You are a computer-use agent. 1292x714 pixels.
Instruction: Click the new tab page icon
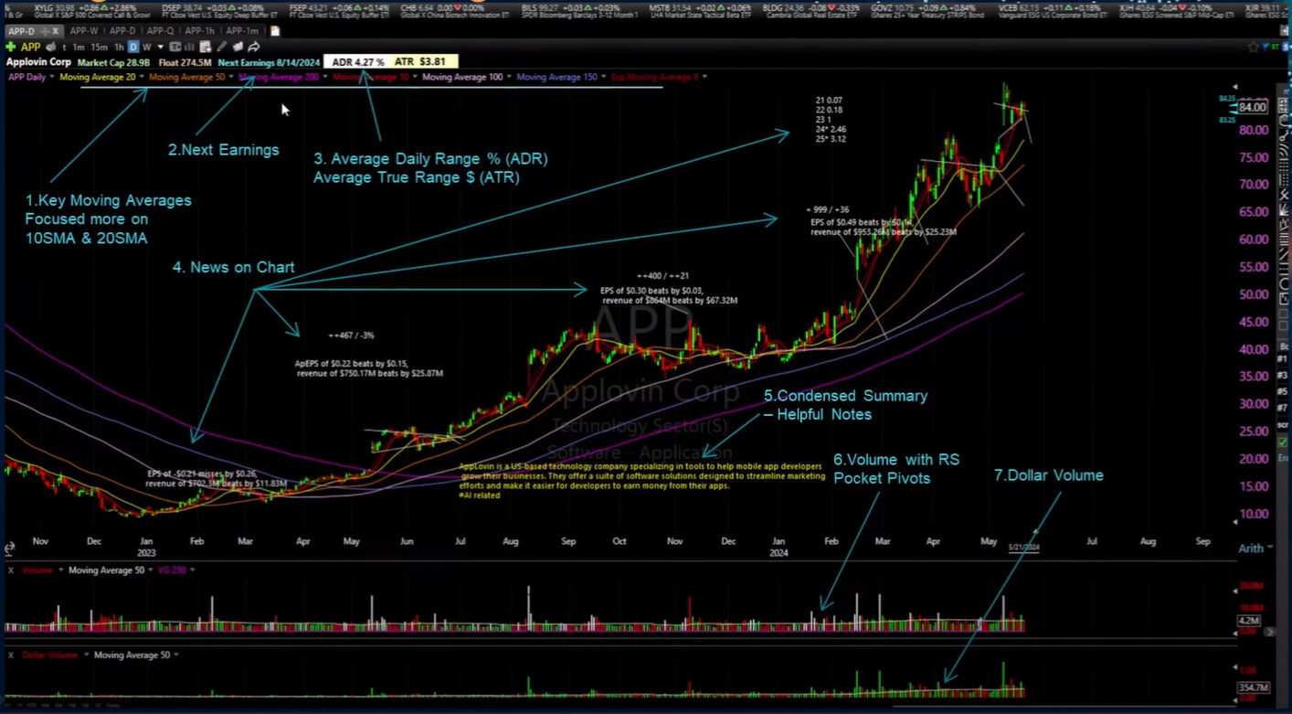click(275, 31)
